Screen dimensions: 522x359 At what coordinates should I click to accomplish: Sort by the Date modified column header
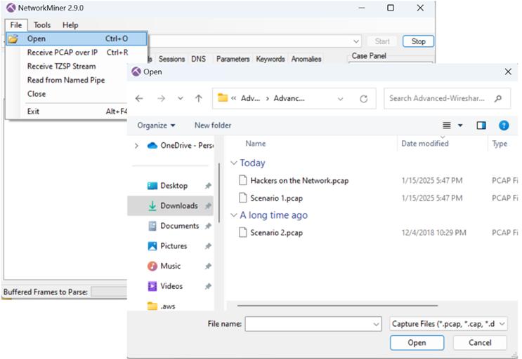(425, 144)
